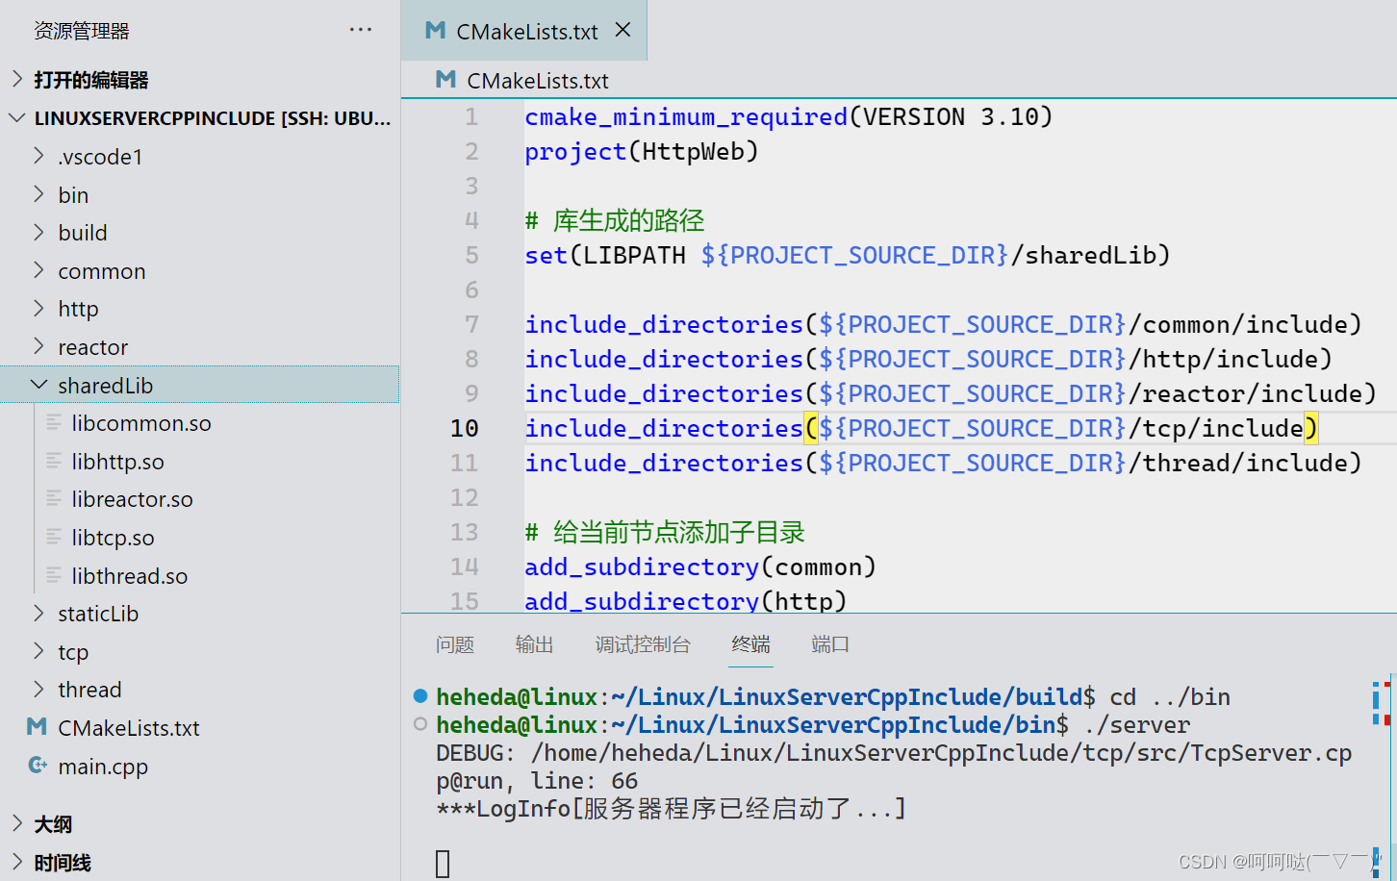Click line number 10 in the gutter

click(x=464, y=428)
